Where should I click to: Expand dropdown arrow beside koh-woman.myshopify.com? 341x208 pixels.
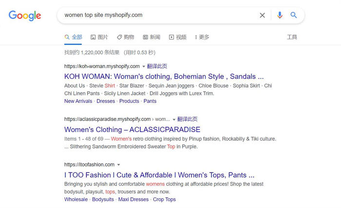click(x=144, y=66)
